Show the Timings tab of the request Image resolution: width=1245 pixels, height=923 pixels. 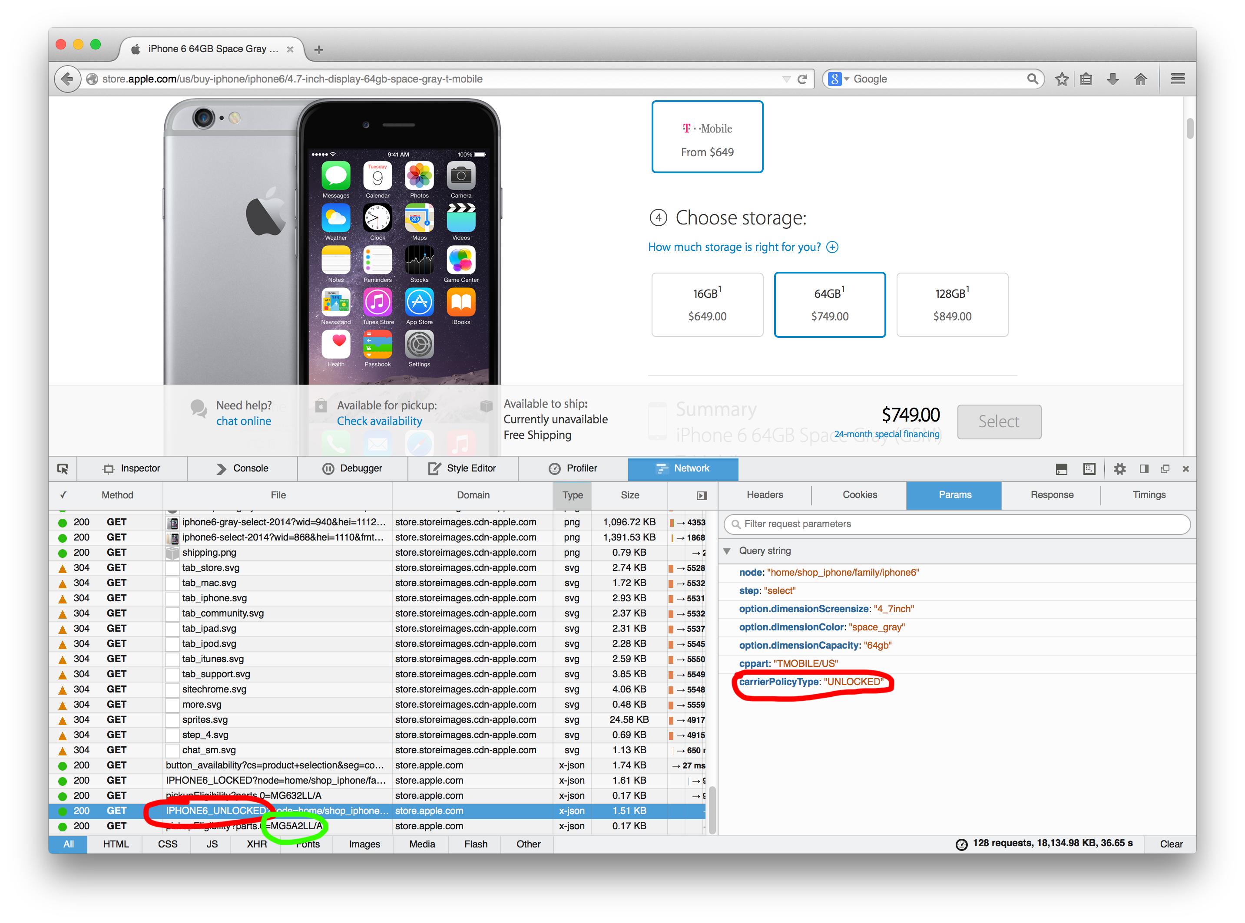tap(1149, 495)
